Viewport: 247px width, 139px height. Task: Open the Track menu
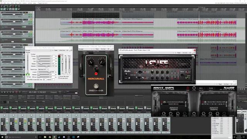click(x=20, y=3)
